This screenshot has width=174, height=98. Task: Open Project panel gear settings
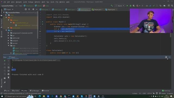[33, 9]
